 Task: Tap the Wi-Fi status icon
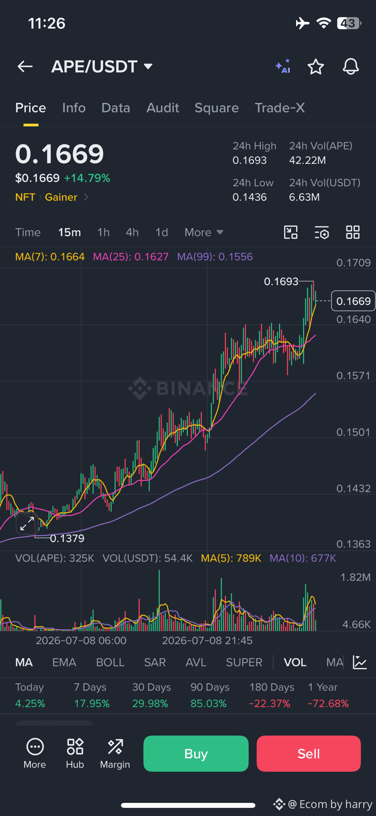click(323, 23)
